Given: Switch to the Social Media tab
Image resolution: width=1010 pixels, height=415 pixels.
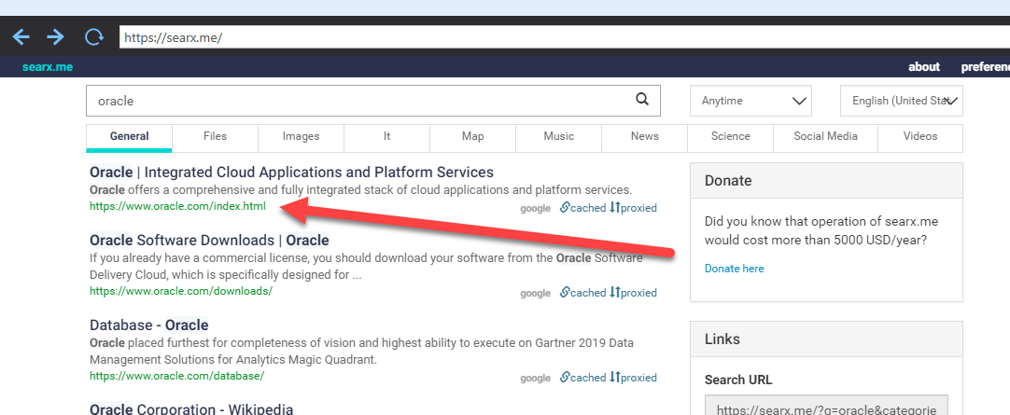Looking at the screenshot, I should click(825, 136).
